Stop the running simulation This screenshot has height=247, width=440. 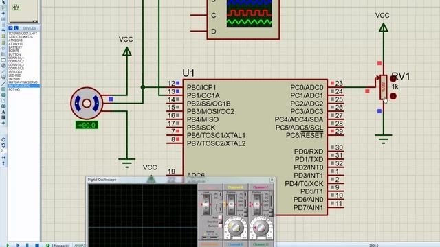[36, 245]
